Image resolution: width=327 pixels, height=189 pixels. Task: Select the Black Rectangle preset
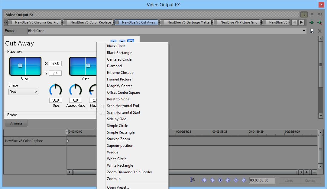(119, 53)
